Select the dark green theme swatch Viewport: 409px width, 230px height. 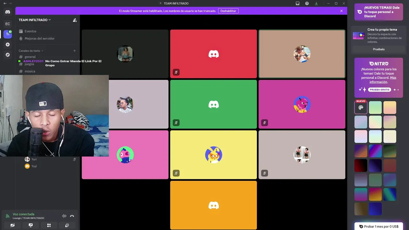pos(390,151)
